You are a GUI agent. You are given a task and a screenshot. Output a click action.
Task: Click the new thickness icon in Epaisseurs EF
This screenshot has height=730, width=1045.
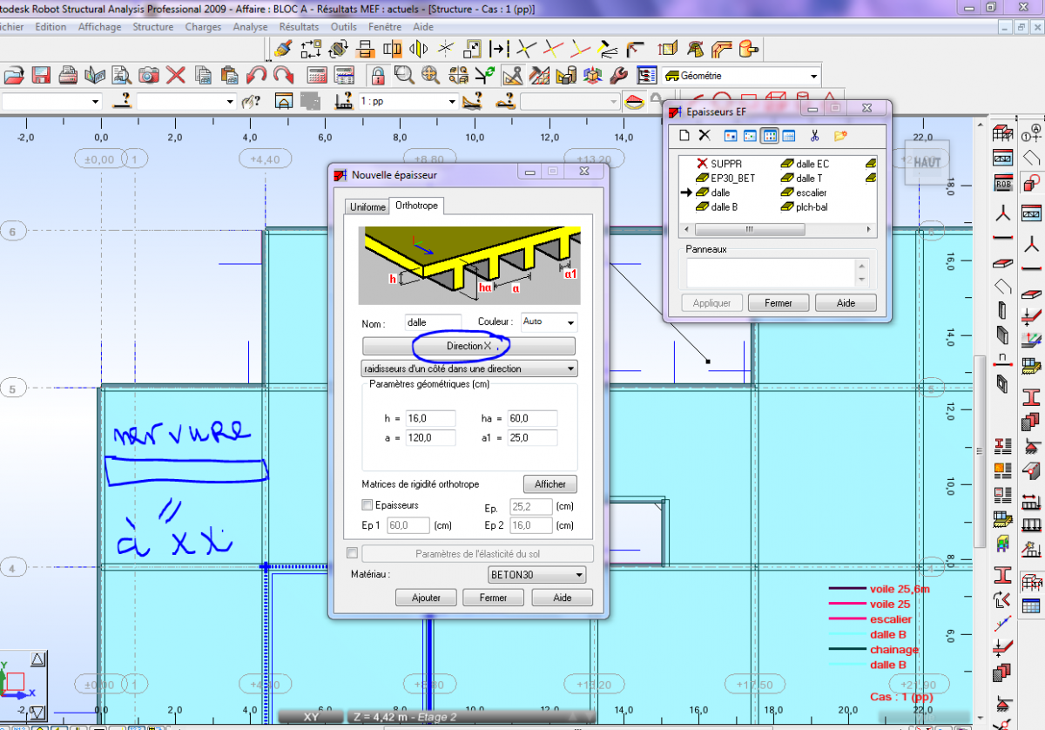coord(684,135)
